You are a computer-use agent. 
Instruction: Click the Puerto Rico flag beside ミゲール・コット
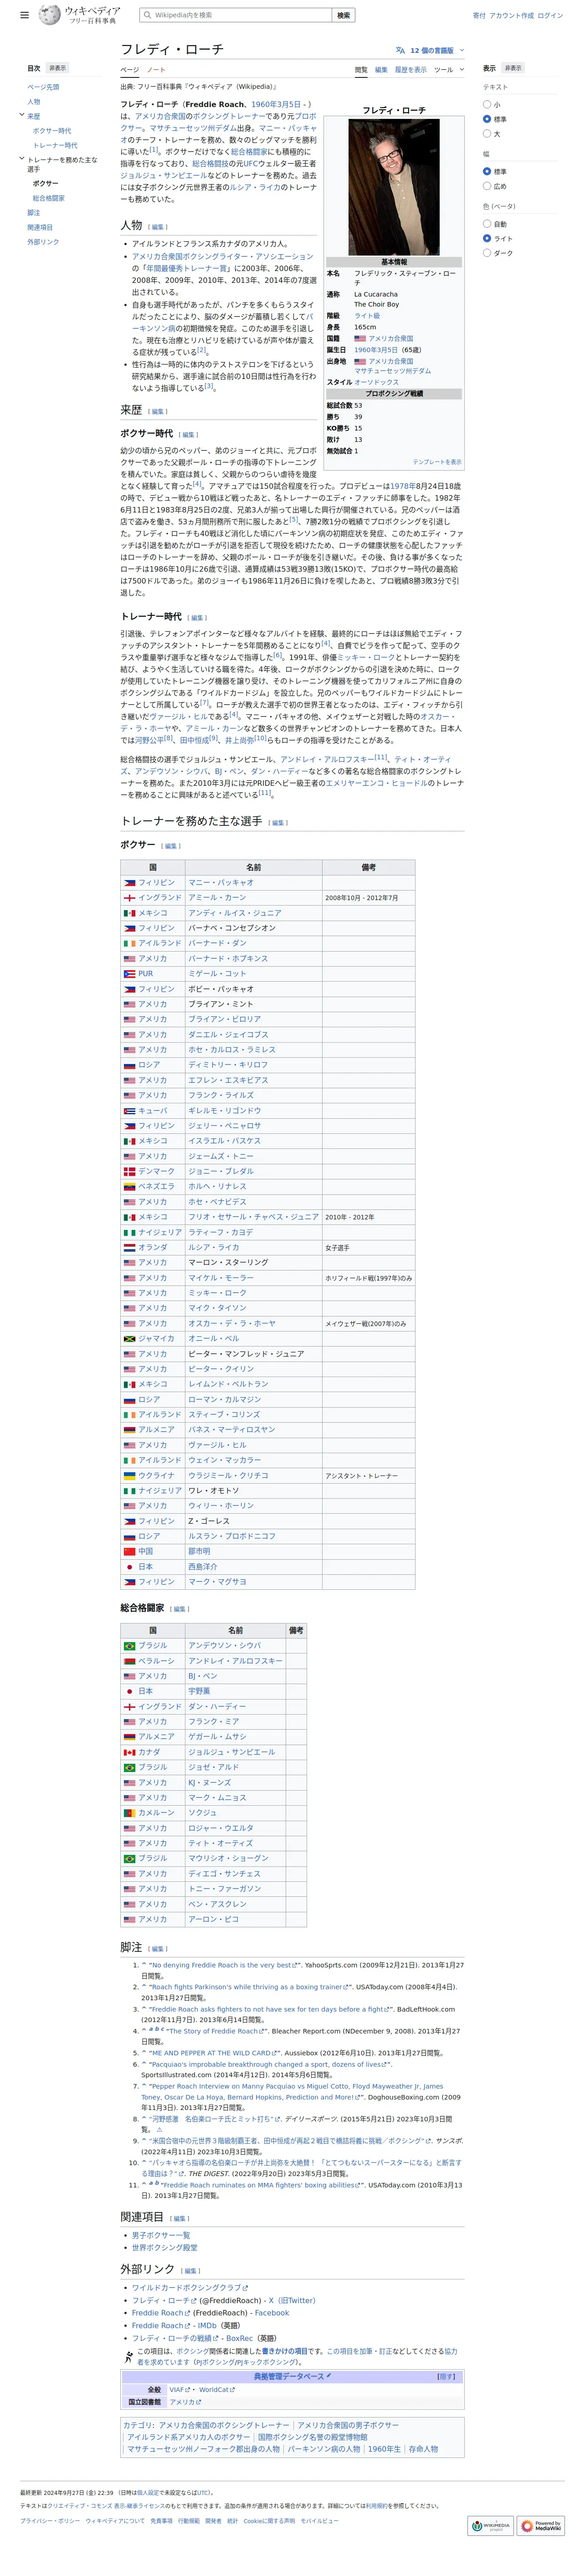[x=130, y=974]
